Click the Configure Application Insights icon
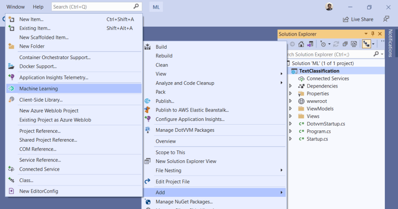Image resolution: width=398 pixels, height=209 pixels. [x=147, y=119]
